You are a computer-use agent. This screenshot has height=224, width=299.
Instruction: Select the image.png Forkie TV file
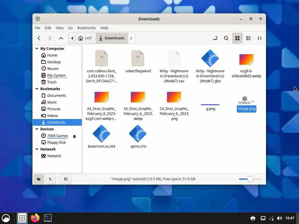(246, 104)
